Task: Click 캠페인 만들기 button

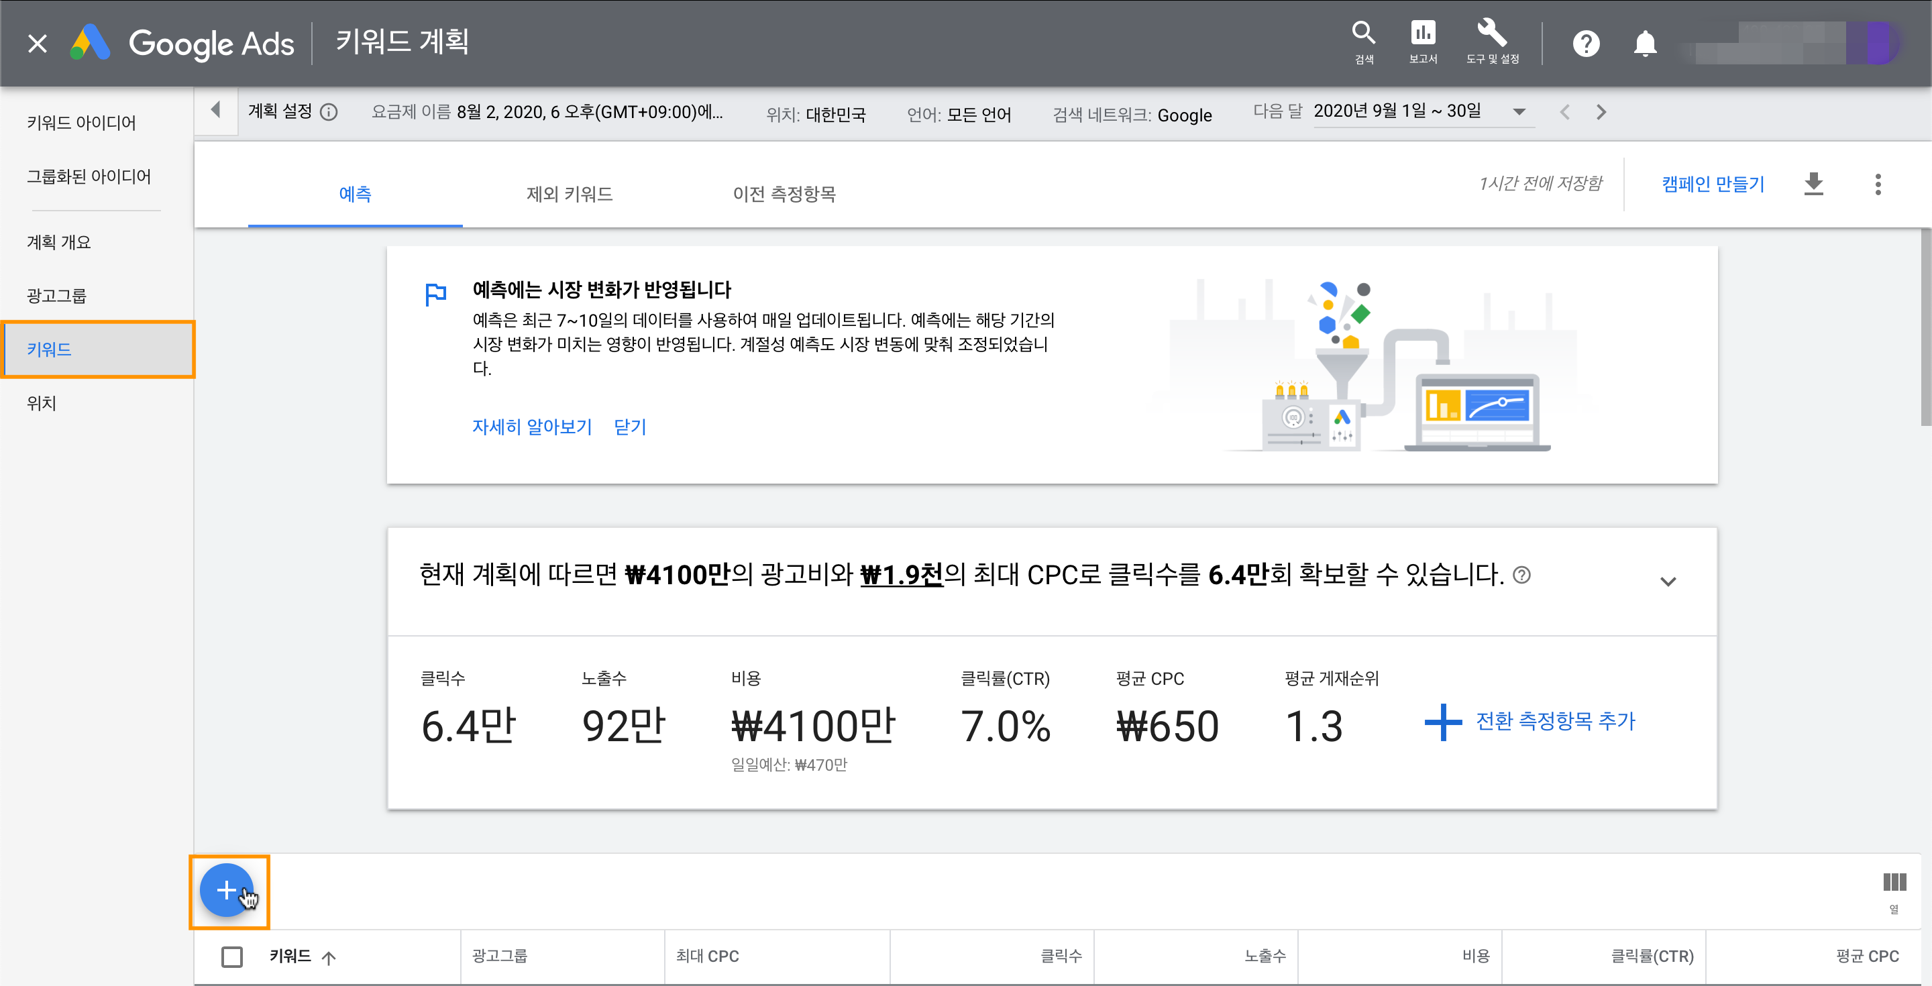Action: [1712, 184]
